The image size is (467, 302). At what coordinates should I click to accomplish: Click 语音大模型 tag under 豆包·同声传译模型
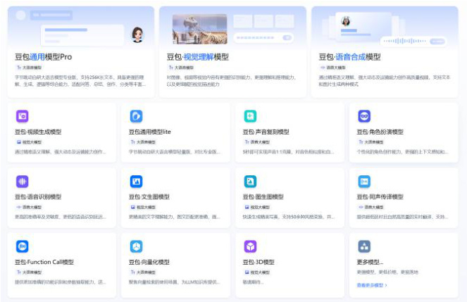[371, 207]
